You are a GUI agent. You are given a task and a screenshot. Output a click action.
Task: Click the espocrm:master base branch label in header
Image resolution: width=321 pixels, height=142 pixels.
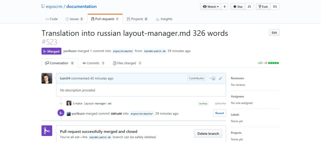pos(123,51)
